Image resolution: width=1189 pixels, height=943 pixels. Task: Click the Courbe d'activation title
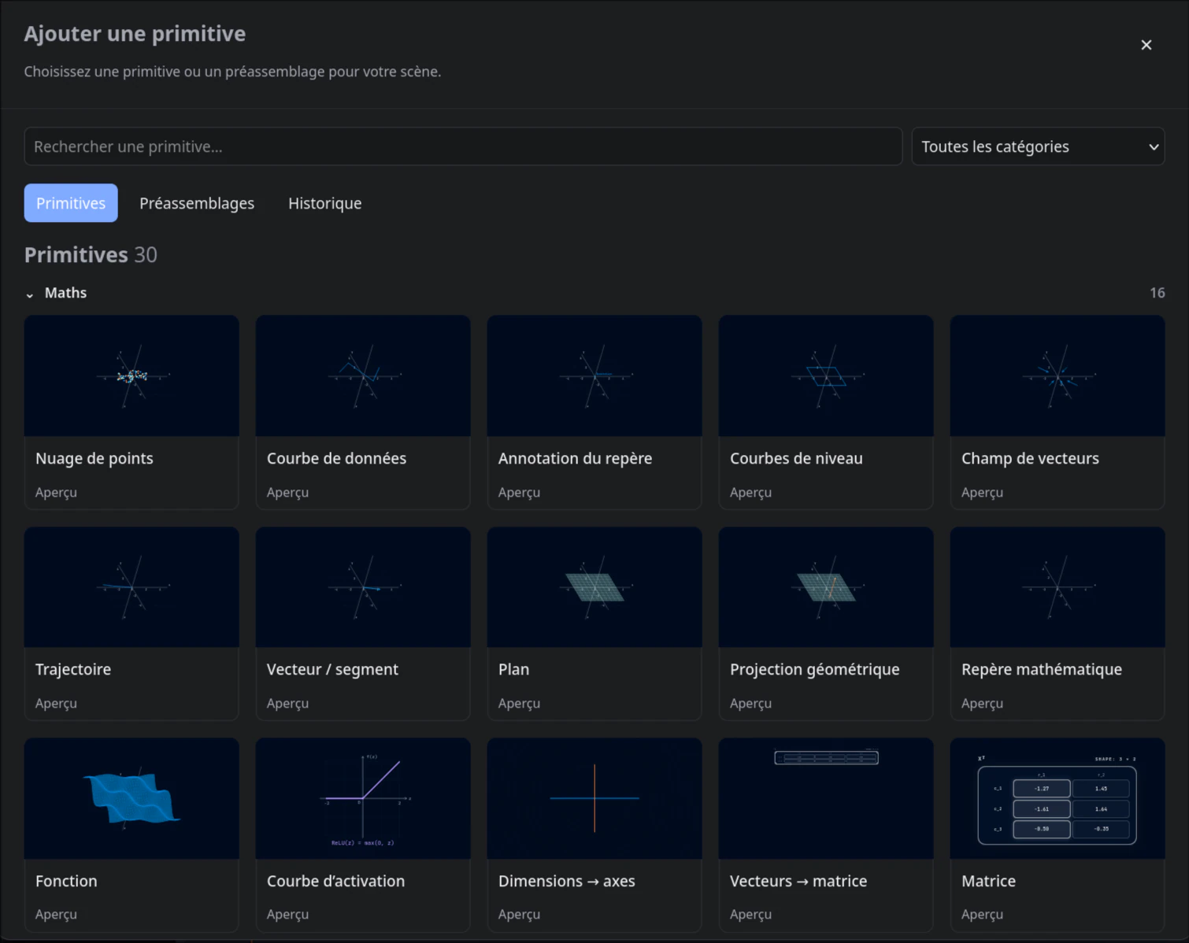point(335,881)
